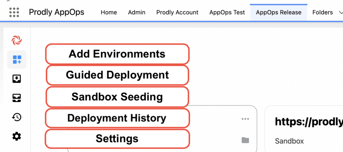Click the Sandbox label on environment card
Image resolution: width=343 pixels, height=152 pixels.
click(x=289, y=141)
